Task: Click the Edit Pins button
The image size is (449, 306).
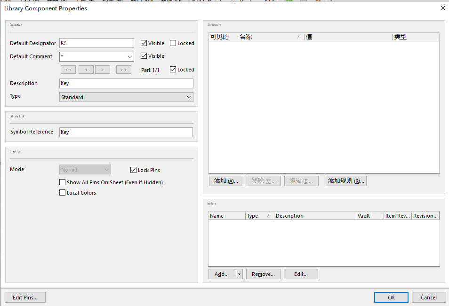Action: pyautogui.click(x=25, y=298)
